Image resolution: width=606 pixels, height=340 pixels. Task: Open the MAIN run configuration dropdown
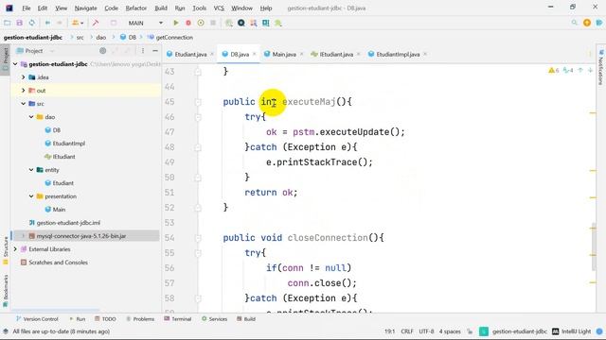[x=145, y=23]
